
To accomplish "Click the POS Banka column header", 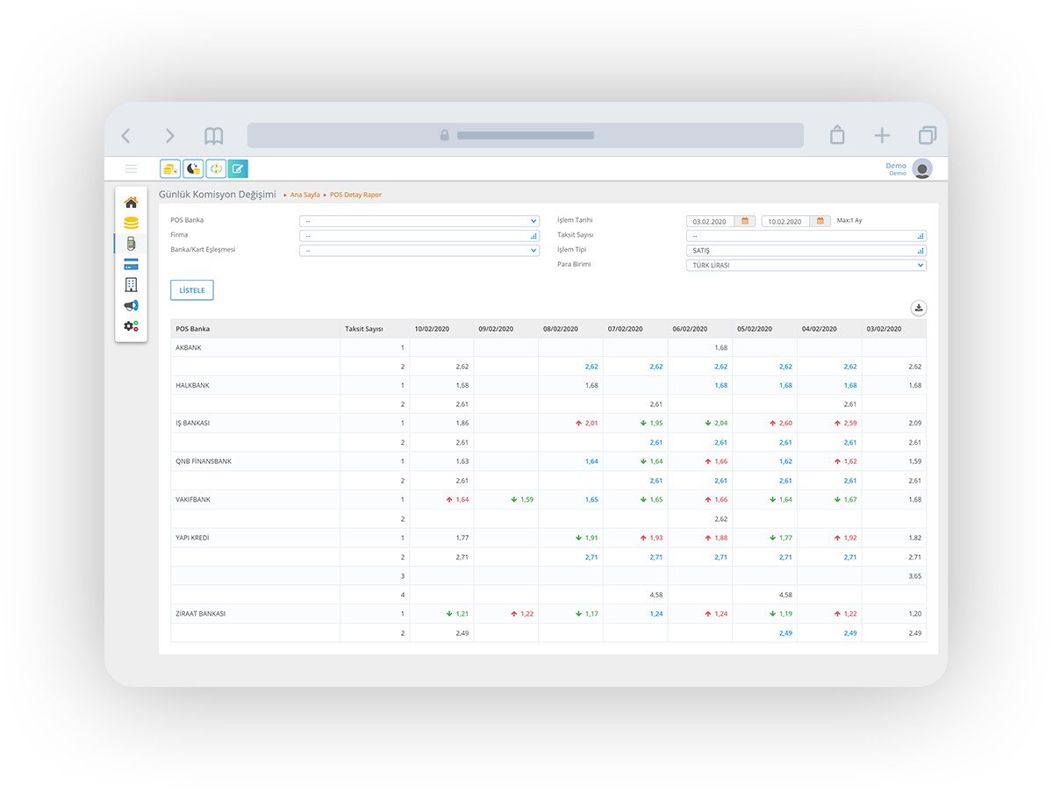I will pos(193,329).
